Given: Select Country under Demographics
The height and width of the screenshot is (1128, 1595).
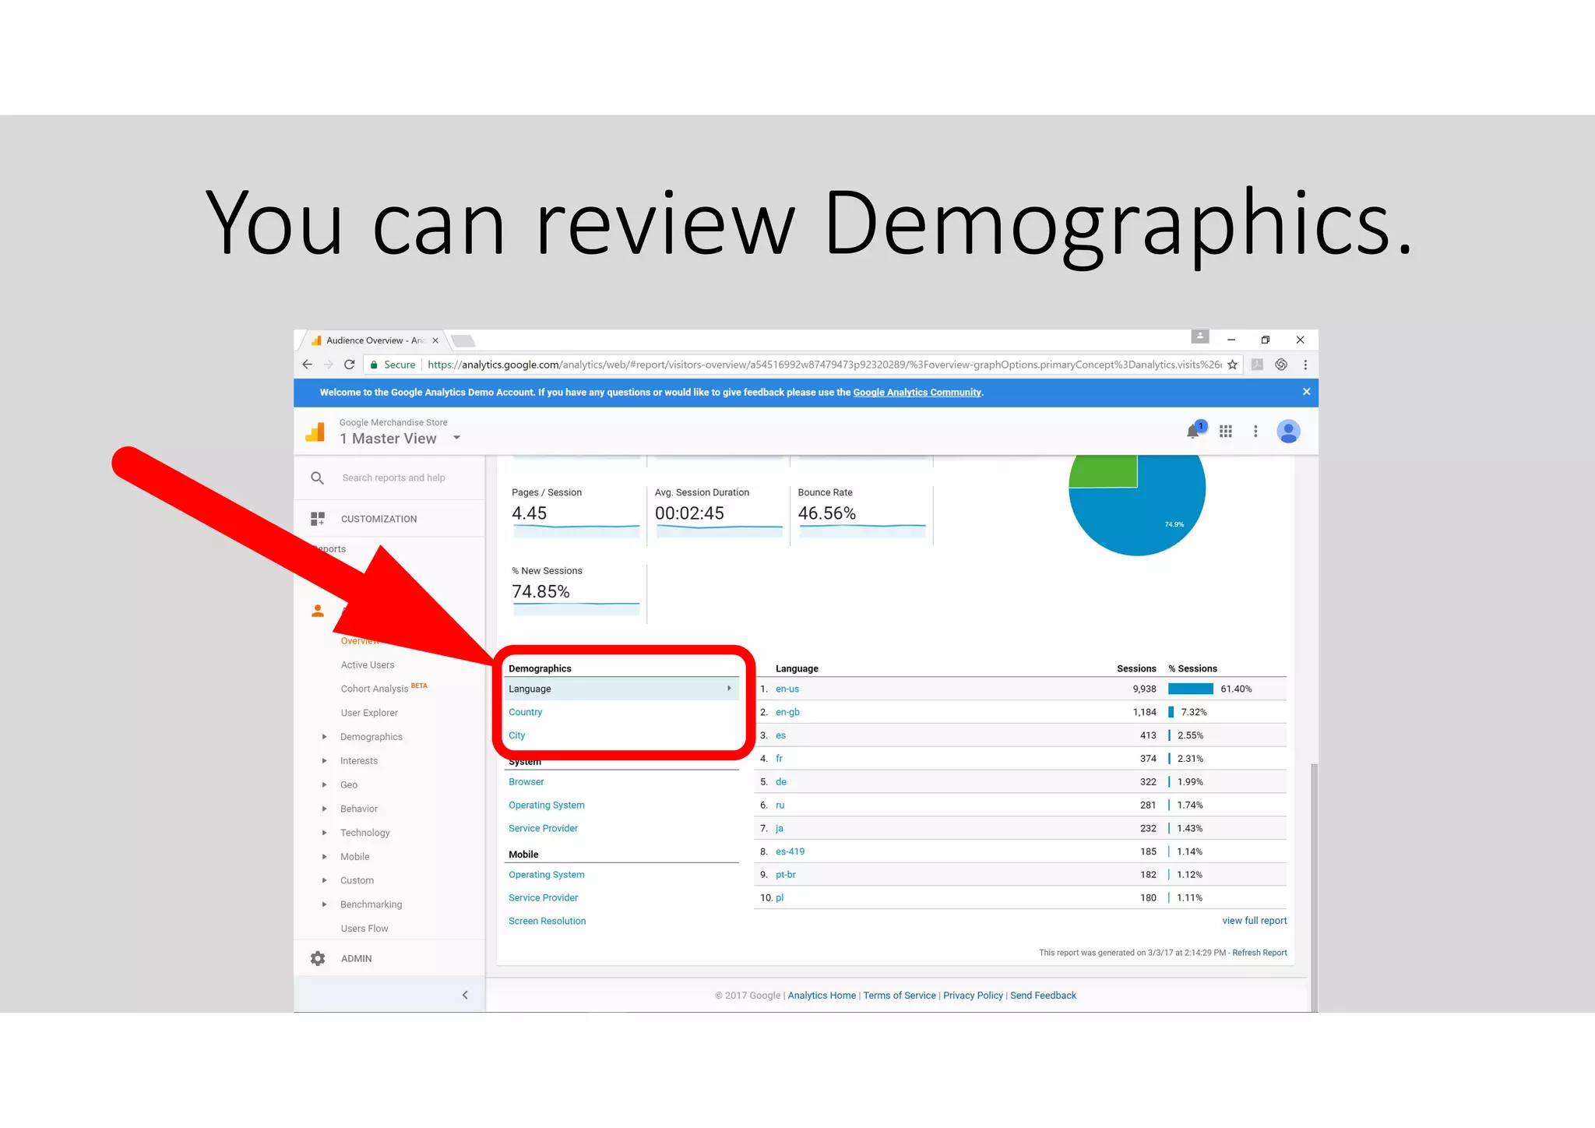Looking at the screenshot, I should tap(525, 712).
